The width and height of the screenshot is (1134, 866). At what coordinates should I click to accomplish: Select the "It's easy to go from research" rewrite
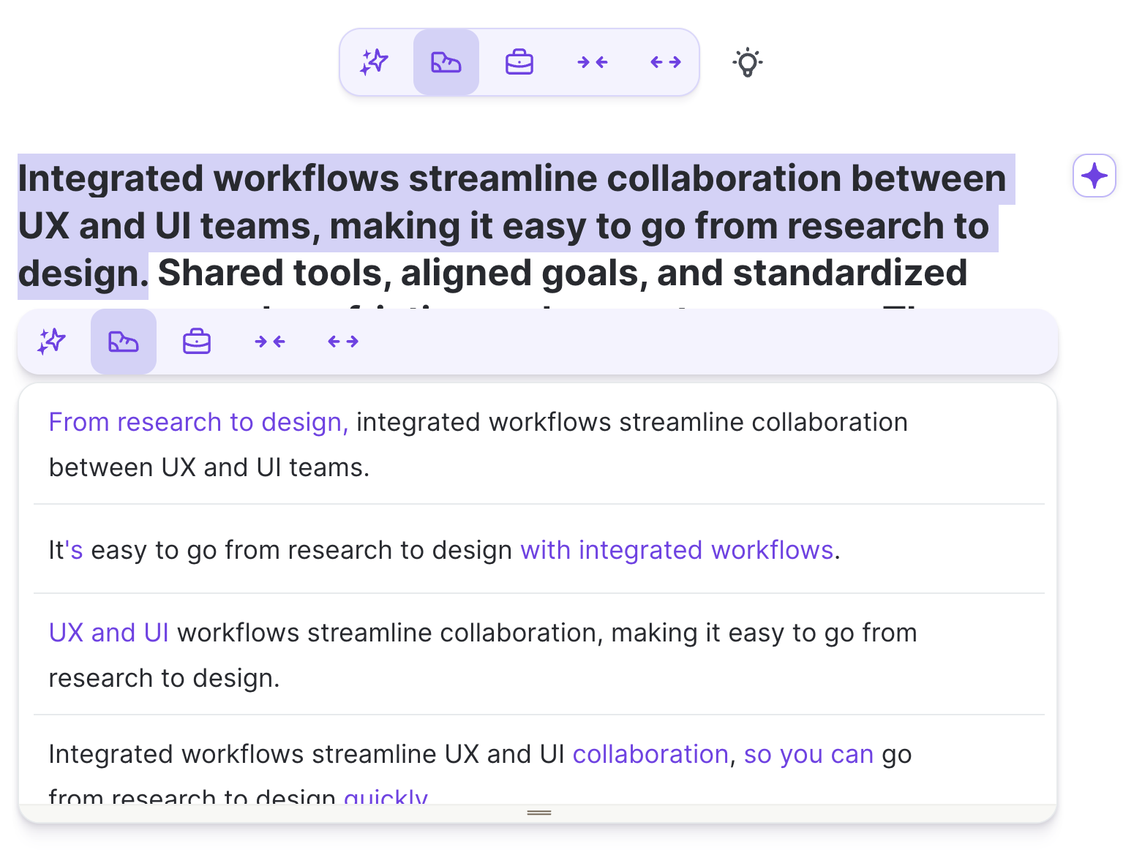pyautogui.click(x=443, y=550)
